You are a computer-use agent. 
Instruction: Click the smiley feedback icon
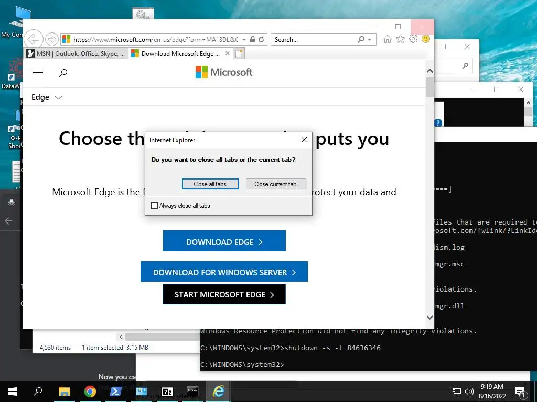pos(426,39)
